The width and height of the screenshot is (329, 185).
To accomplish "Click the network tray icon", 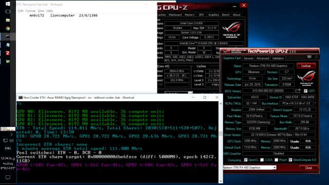I will [x=5, y=141].
